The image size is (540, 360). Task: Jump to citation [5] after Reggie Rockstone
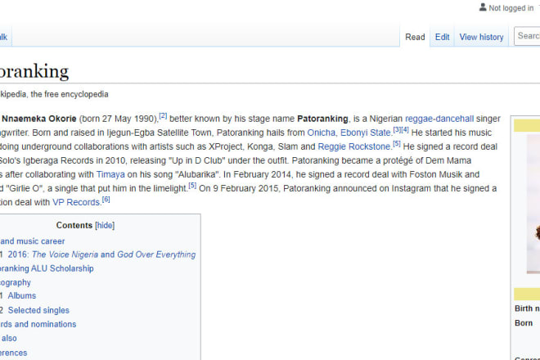point(396,144)
